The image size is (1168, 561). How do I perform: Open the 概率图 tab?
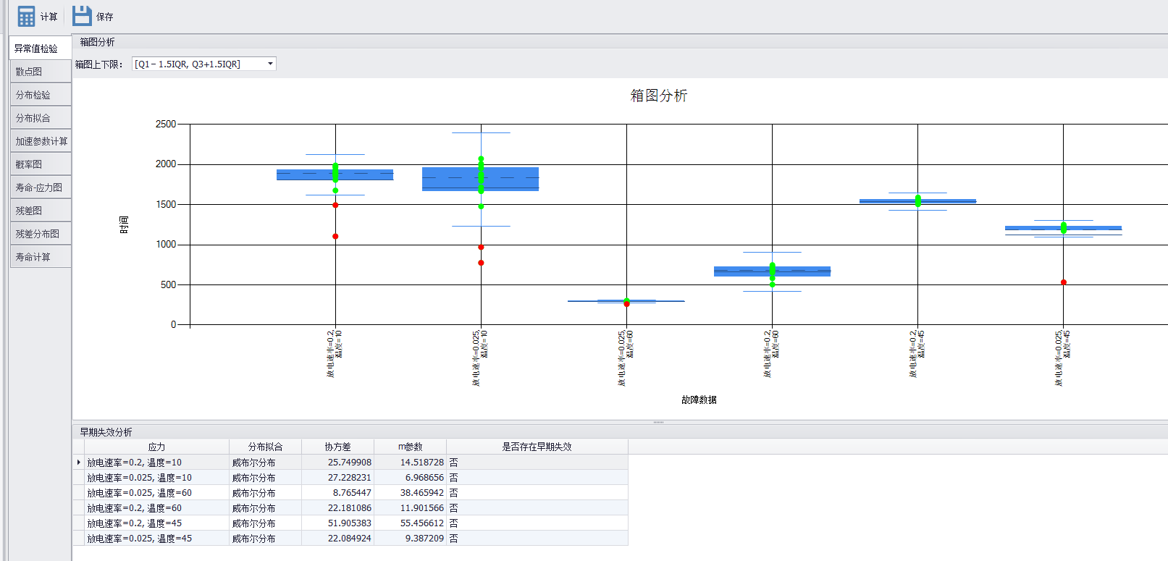[x=41, y=164]
